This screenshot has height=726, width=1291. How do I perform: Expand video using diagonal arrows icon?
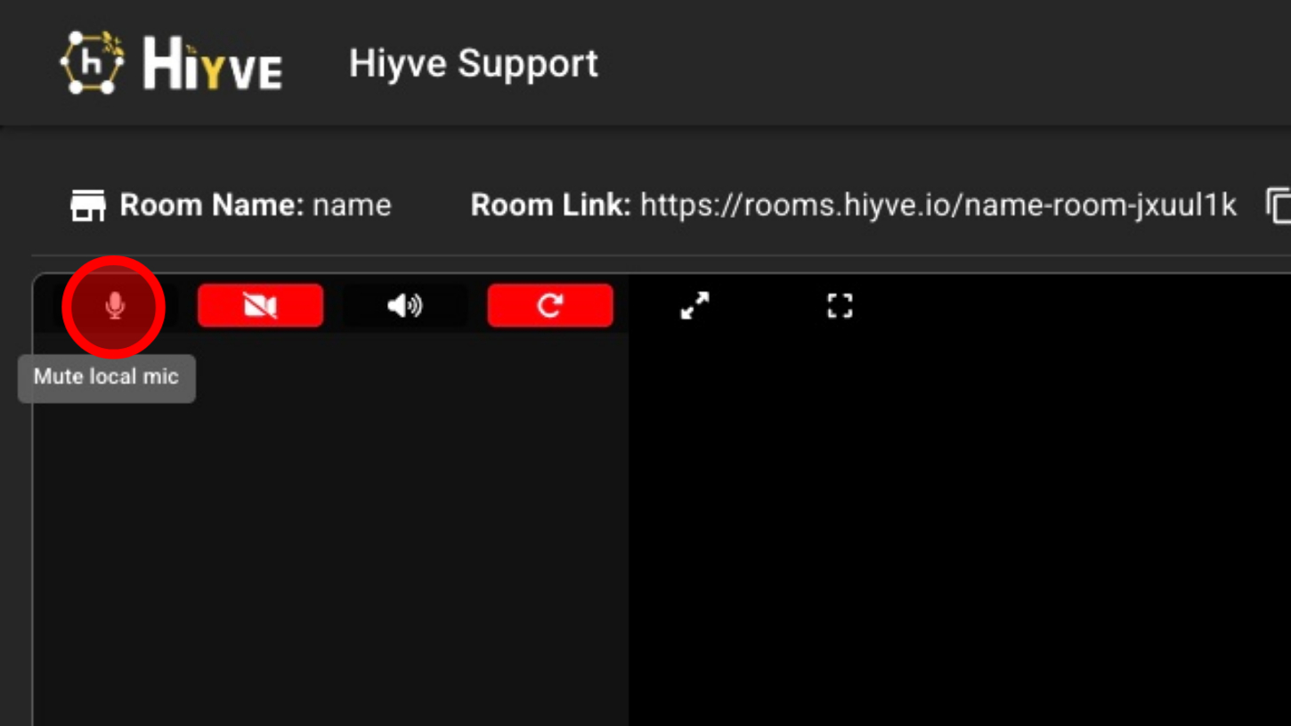(694, 306)
